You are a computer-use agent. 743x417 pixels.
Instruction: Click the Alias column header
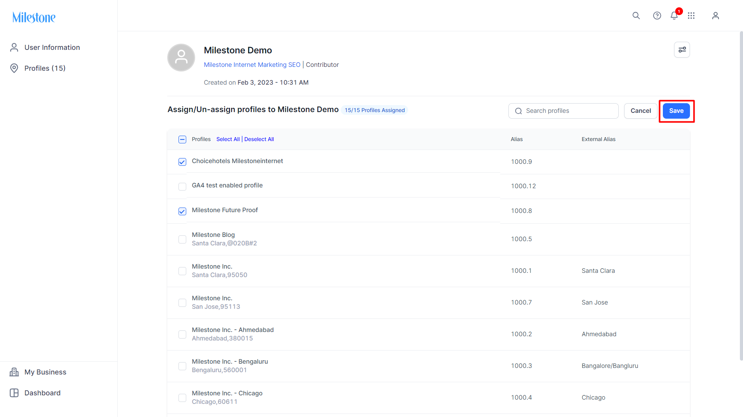coord(516,139)
